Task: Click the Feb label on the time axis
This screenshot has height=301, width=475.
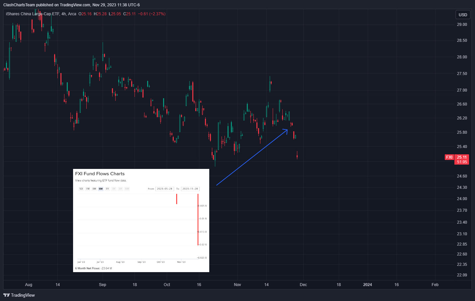Action: pos(435,285)
